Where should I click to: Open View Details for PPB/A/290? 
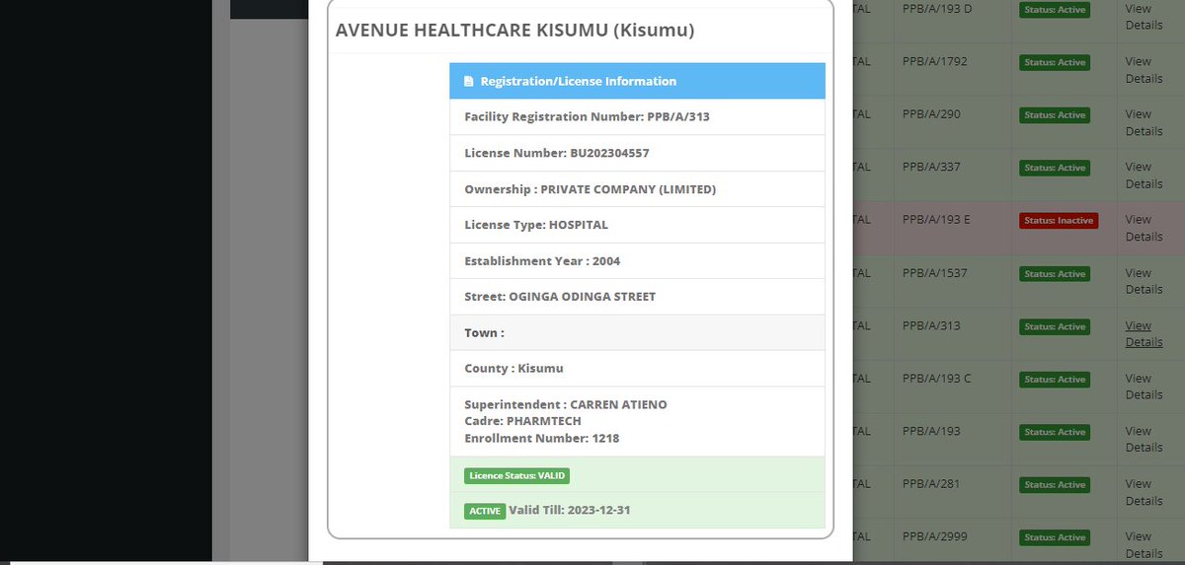[x=1144, y=122]
